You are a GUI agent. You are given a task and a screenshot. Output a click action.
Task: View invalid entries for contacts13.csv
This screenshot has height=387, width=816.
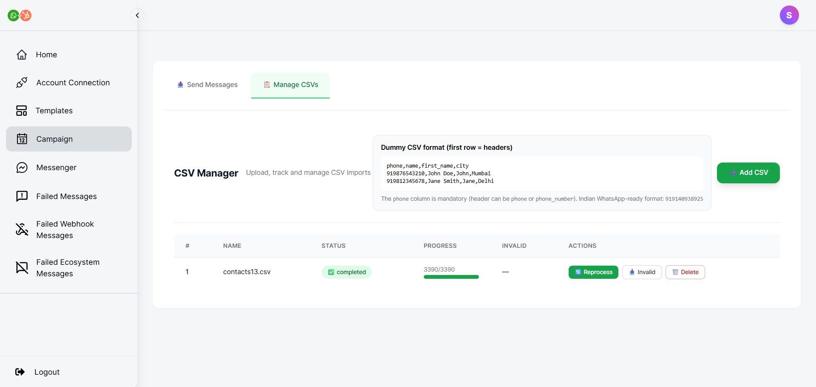642,272
